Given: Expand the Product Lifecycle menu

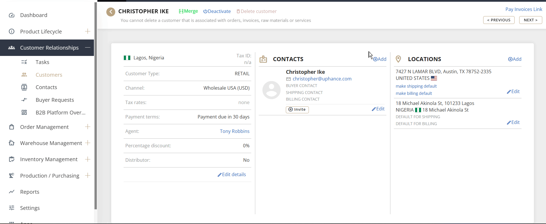Looking at the screenshot, I should click(88, 31).
